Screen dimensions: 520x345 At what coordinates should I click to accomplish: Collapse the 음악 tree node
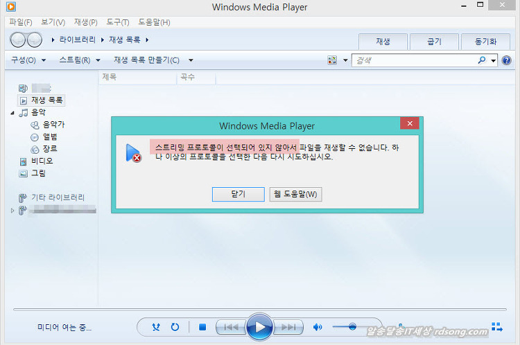tap(12, 113)
